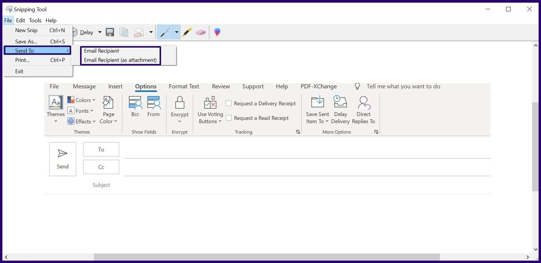This screenshot has width=541, height=263.
Task: Click the To address input line
Action: tap(307, 150)
